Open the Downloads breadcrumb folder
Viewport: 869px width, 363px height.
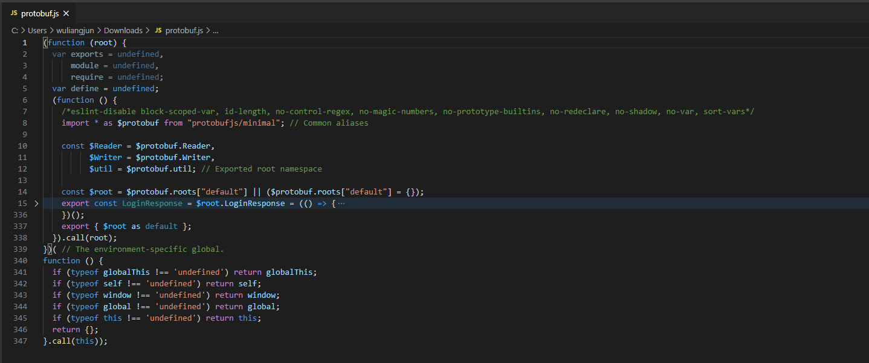(123, 30)
